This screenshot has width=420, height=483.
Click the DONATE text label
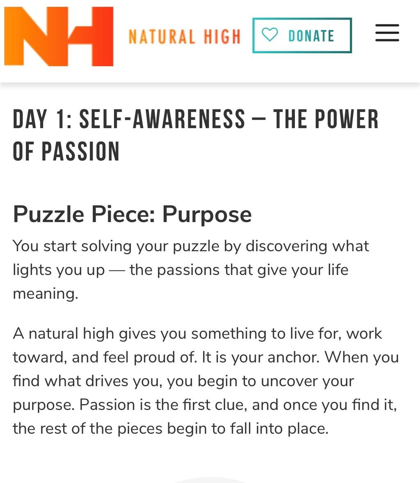point(311,36)
